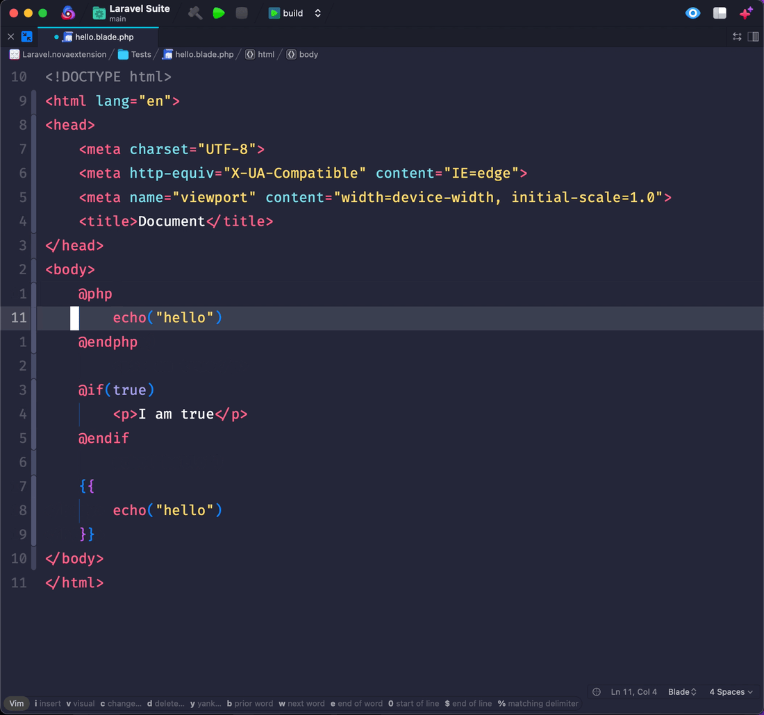
Task: Open the web preview eye icon
Action: click(692, 12)
